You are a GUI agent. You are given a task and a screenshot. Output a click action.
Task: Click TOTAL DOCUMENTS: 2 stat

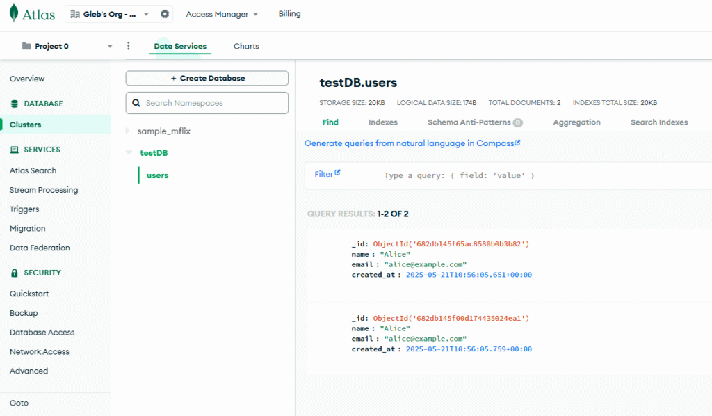(524, 103)
